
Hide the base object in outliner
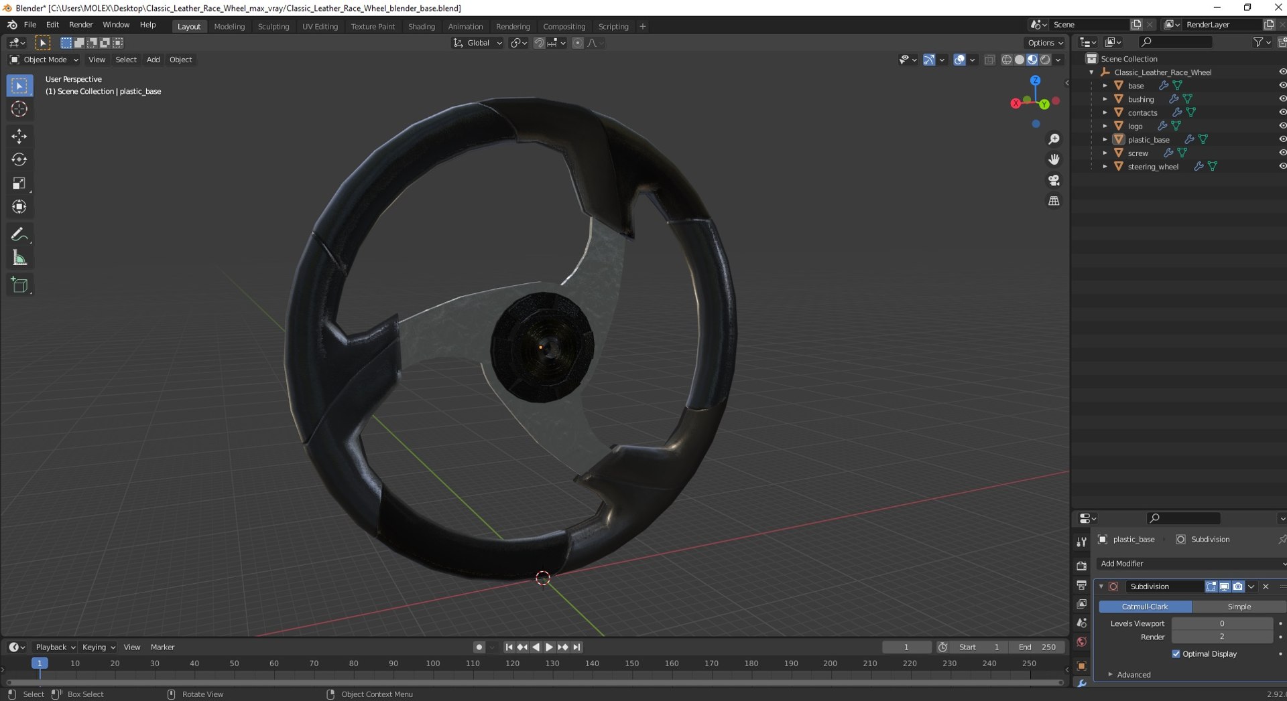pyautogui.click(x=1282, y=85)
